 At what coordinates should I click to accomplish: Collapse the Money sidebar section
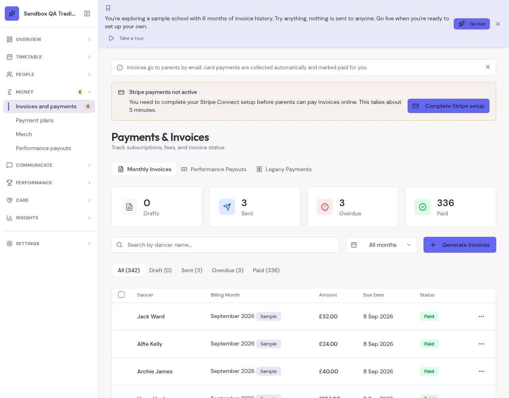[x=49, y=92]
